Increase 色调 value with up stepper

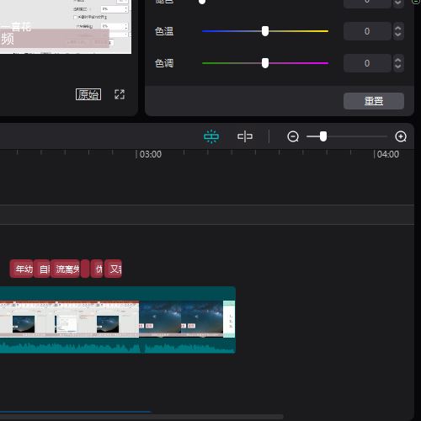397,60
